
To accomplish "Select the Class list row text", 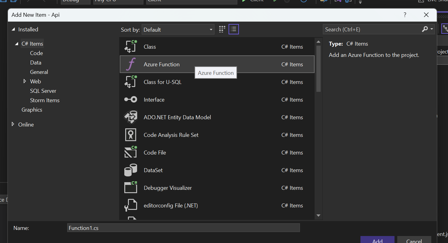I will click(150, 47).
